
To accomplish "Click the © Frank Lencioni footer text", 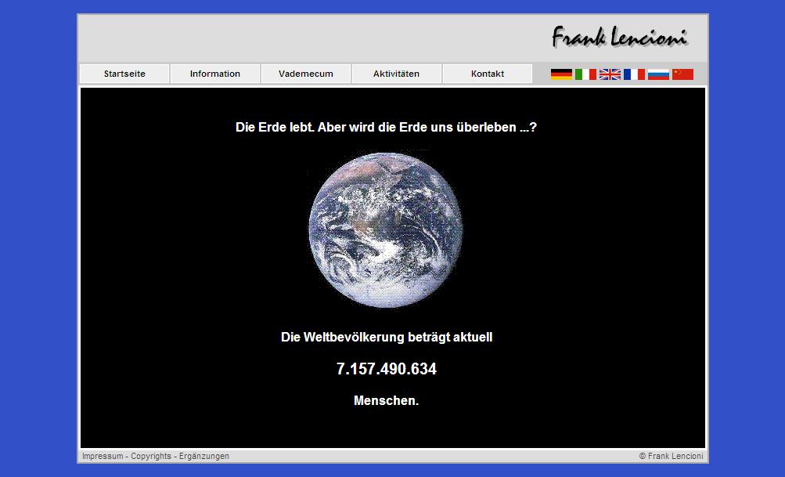I will (671, 456).
